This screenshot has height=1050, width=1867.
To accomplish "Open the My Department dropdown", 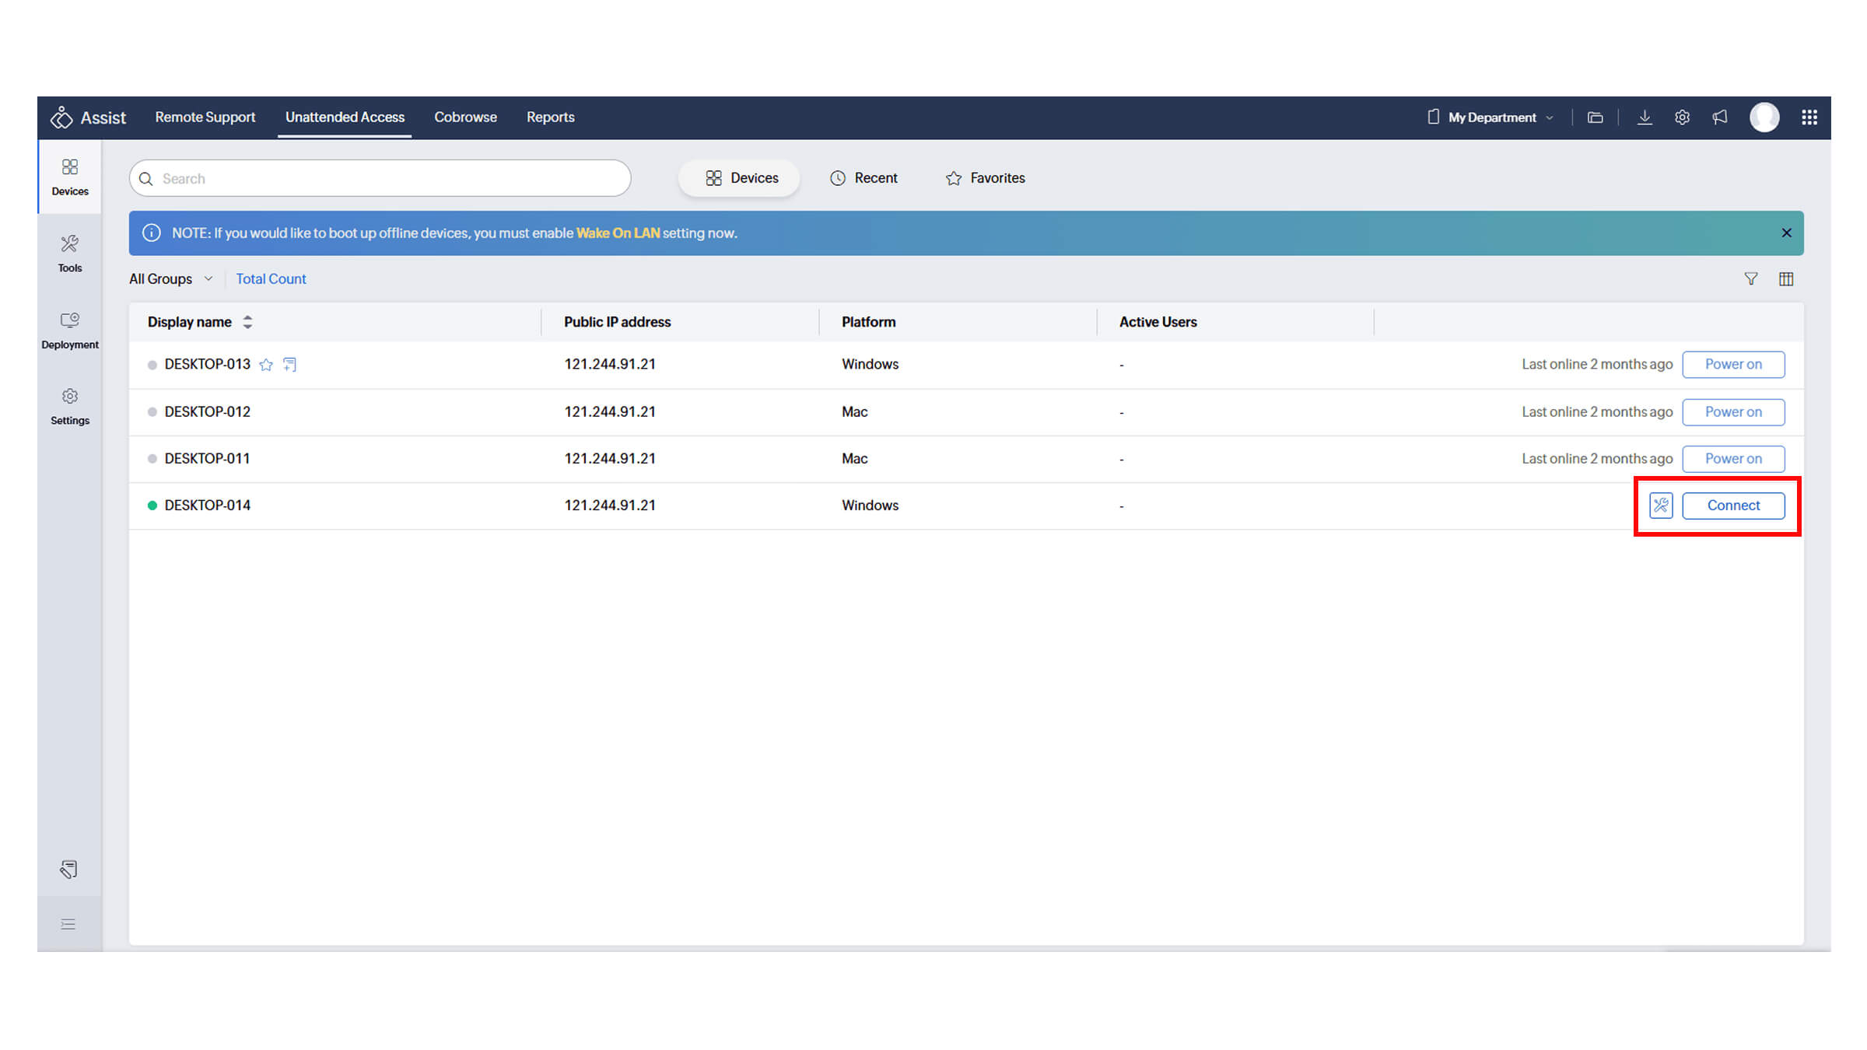I will click(x=1490, y=117).
